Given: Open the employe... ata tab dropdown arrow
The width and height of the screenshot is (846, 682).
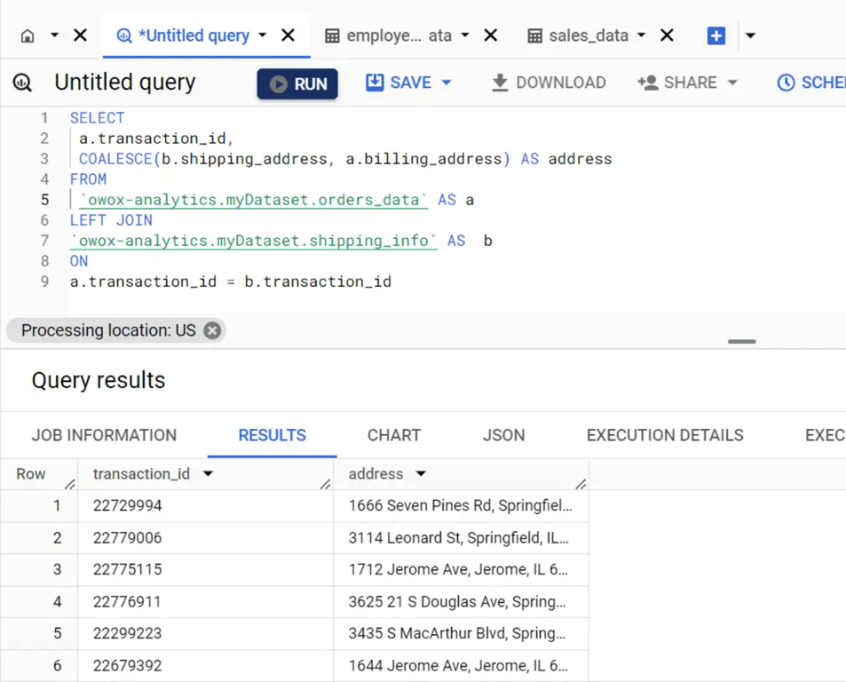Looking at the screenshot, I should [465, 36].
